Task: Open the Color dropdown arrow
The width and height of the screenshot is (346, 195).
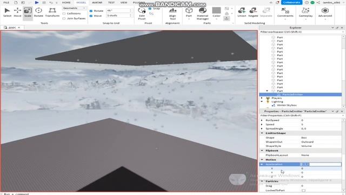Action: pyautogui.click(x=216, y=19)
